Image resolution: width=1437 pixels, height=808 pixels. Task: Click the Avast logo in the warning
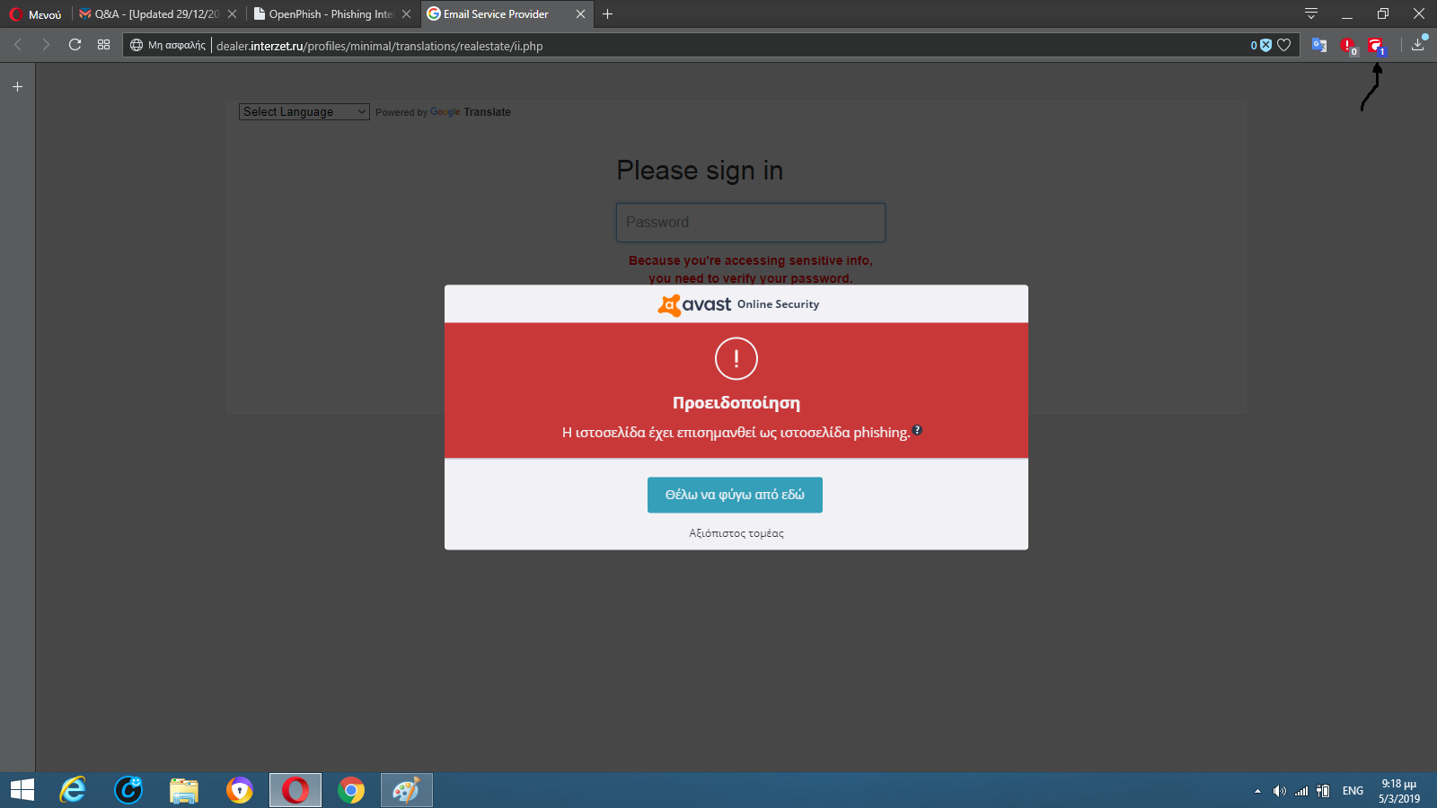694,305
